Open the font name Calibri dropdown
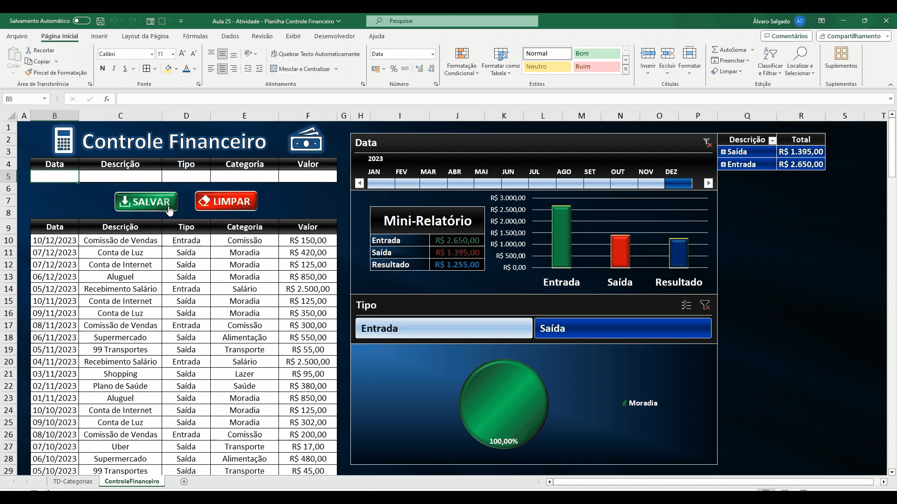The image size is (897, 504). (x=151, y=54)
